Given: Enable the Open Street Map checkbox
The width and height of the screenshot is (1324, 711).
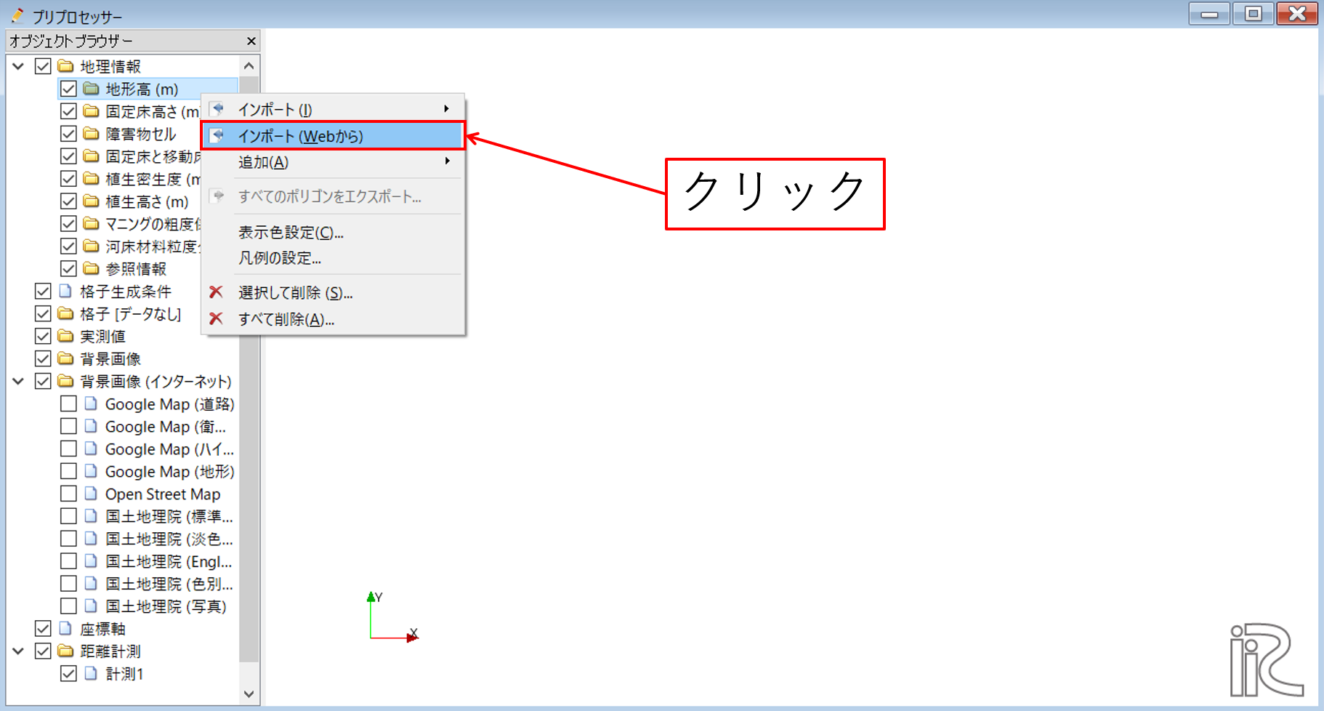Looking at the screenshot, I should point(68,494).
